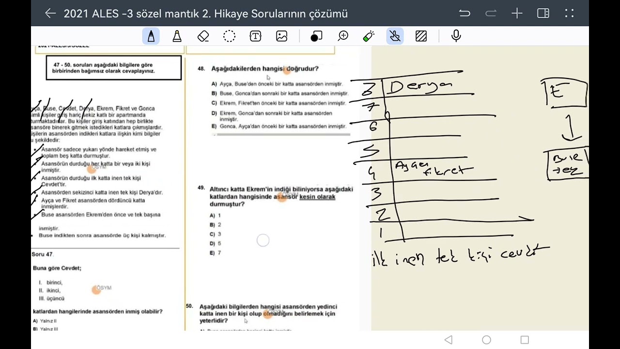Go back using the top-left arrow
This screenshot has width=620, height=349.
pyautogui.click(x=50, y=14)
